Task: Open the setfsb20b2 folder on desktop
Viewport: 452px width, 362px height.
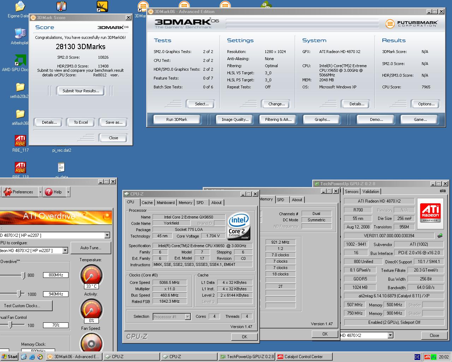Action: 20,87
